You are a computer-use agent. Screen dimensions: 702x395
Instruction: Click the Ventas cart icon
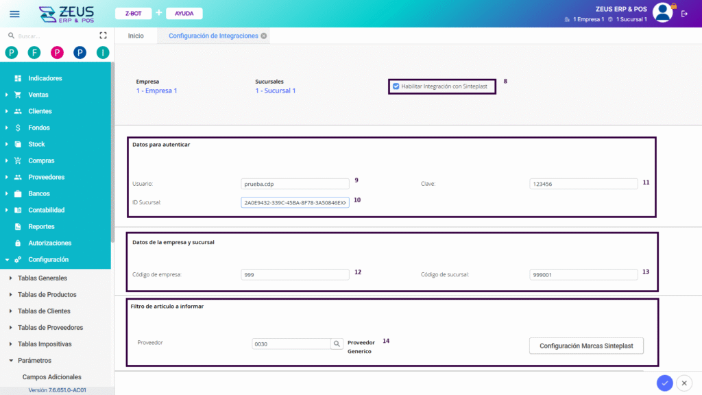(x=18, y=95)
